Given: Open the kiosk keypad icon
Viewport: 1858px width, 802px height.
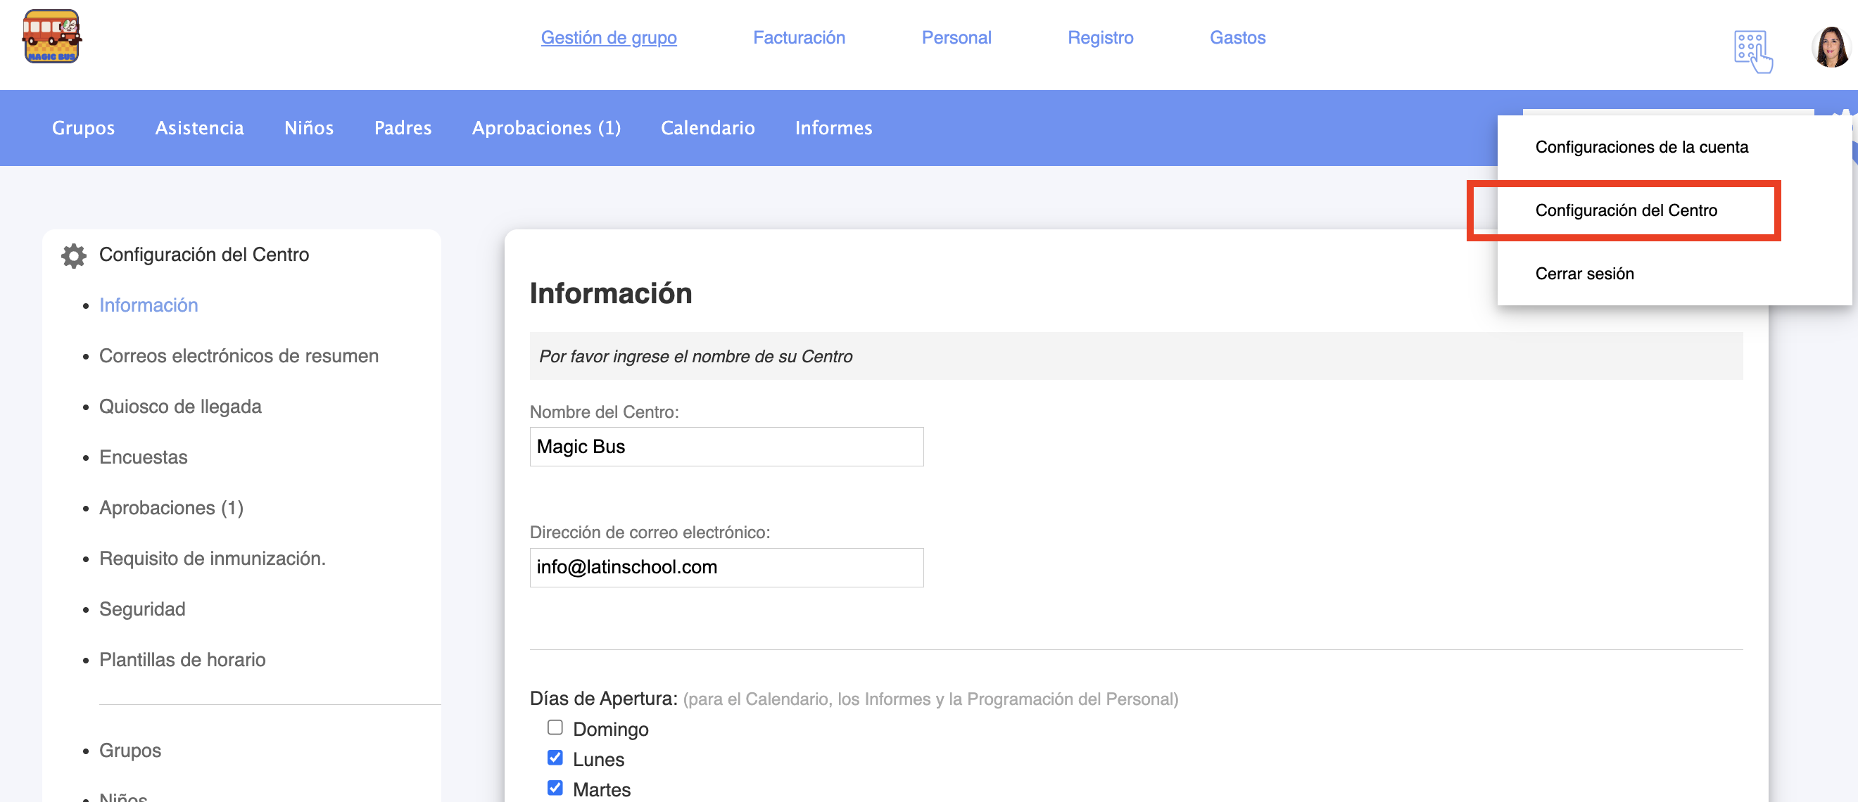Looking at the screenshot, I should [1752, 51].
